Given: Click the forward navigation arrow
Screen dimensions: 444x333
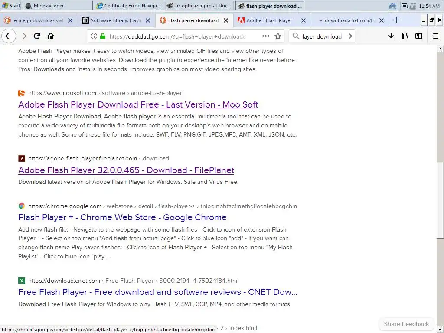Looking at the screenshot, I should [x=23, y=36].
